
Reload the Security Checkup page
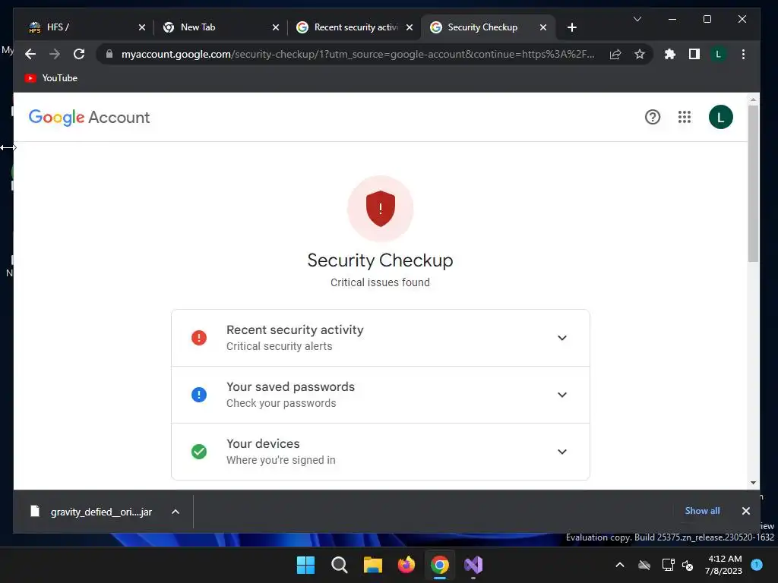point(79,54)
